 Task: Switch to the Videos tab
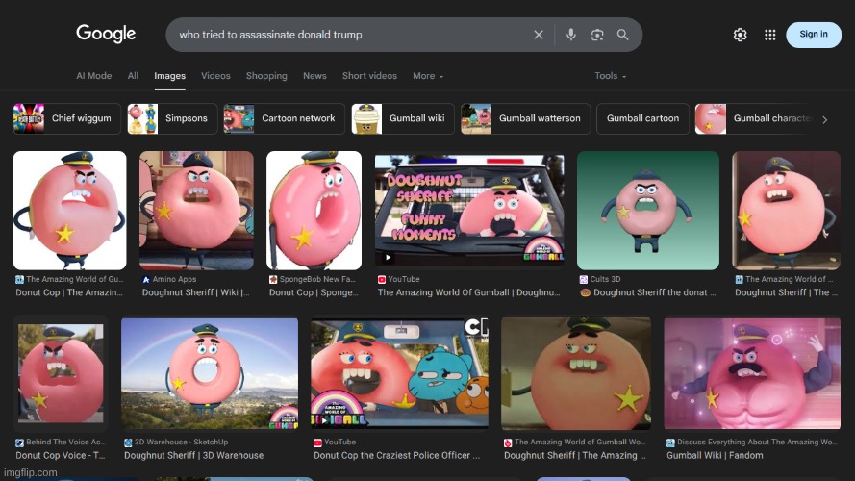click(215, 76)
